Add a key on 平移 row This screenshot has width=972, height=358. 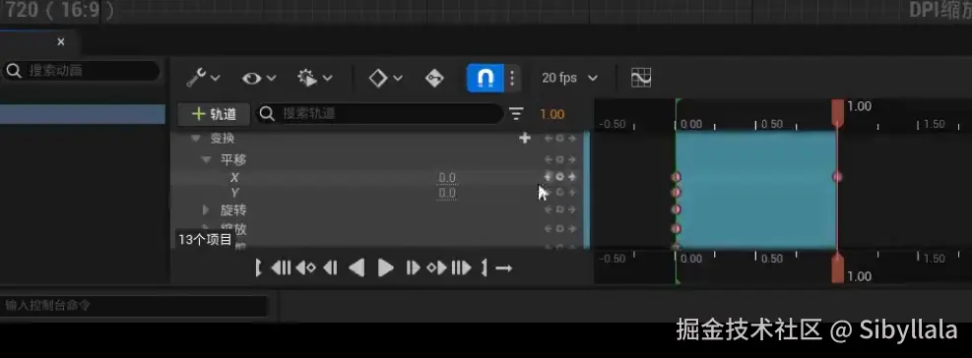click(559, 159)
